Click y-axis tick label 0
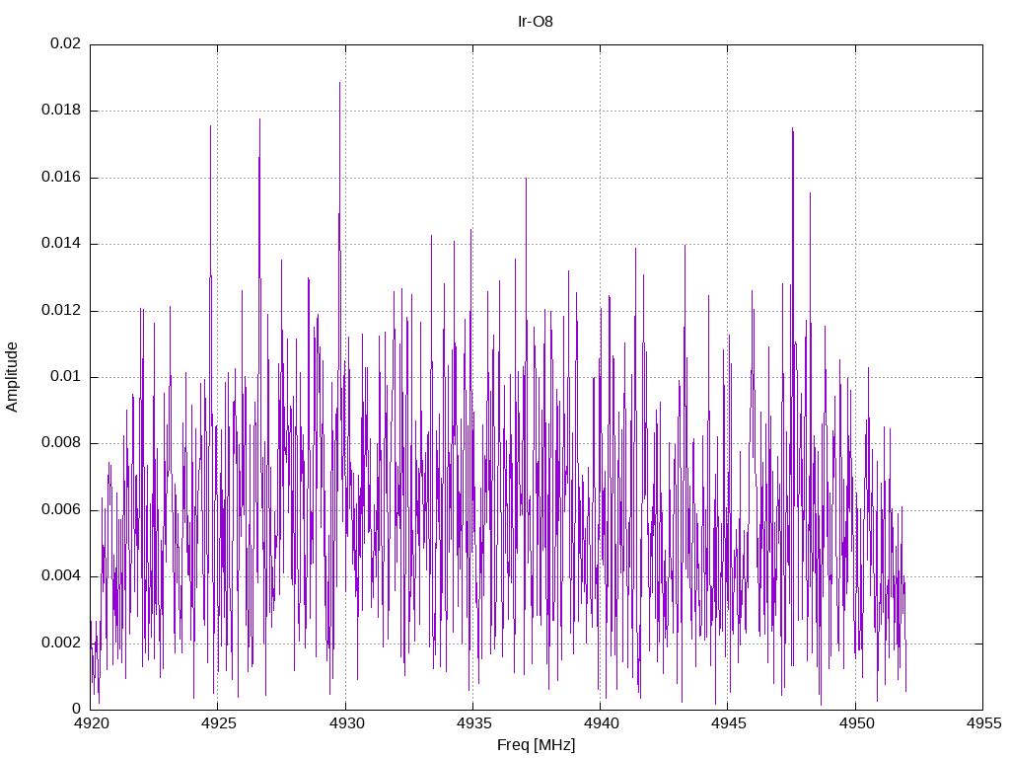Viewport: 1010px width, 758px height. (77, 709)
